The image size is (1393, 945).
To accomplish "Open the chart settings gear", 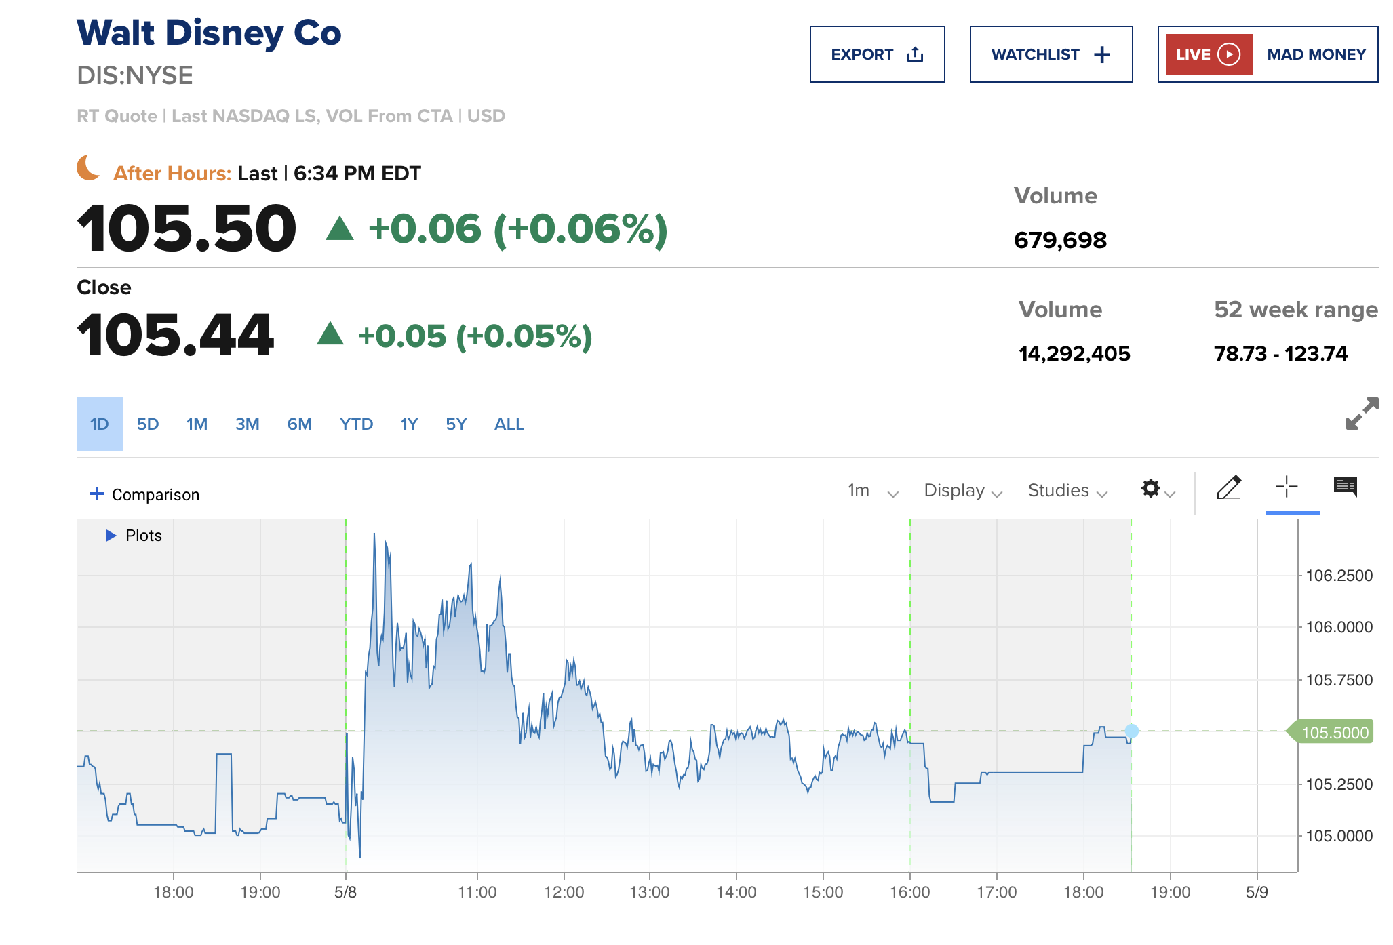I will click(x=1151, y=489).
